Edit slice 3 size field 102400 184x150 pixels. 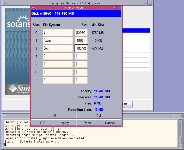(x=81, y=48)
